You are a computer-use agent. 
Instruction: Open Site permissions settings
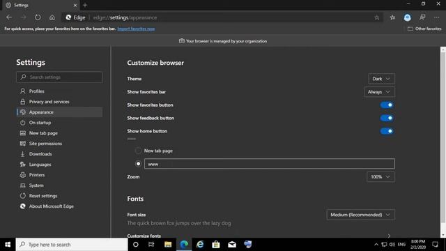tap(59, 144)
